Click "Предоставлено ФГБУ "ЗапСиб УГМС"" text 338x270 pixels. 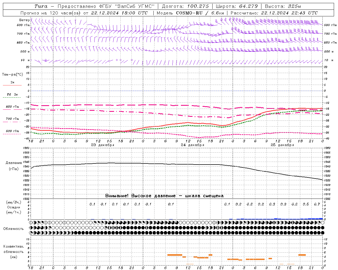coord(106,6)
